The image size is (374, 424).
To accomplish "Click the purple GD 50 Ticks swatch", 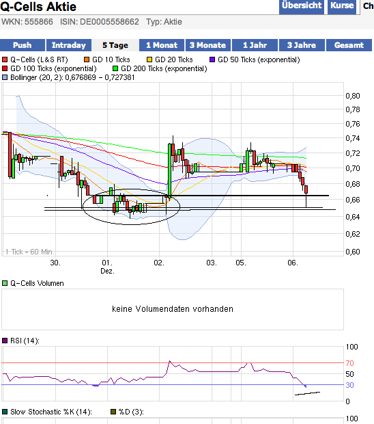I will tap(212, 59).
